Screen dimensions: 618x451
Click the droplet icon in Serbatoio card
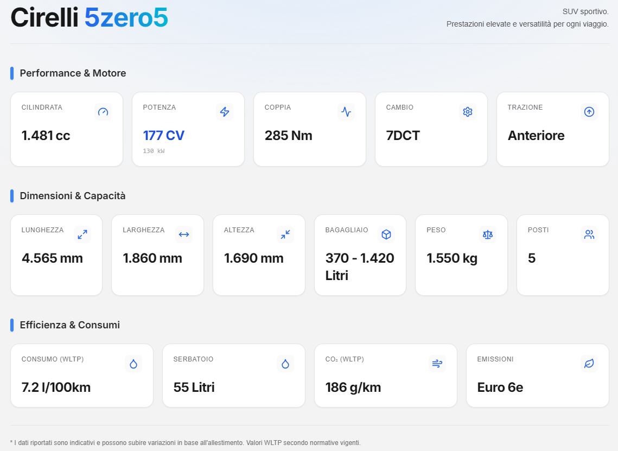pyautogui.click(x=285, y=364)
